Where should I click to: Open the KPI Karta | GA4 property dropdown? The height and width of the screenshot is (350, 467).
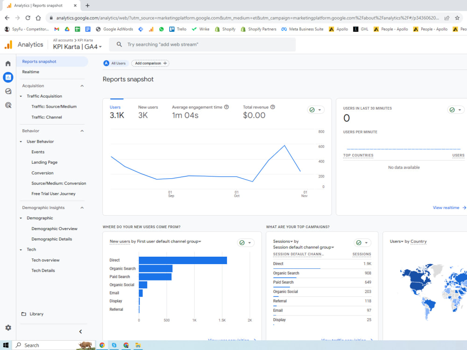tap(78, 47)
